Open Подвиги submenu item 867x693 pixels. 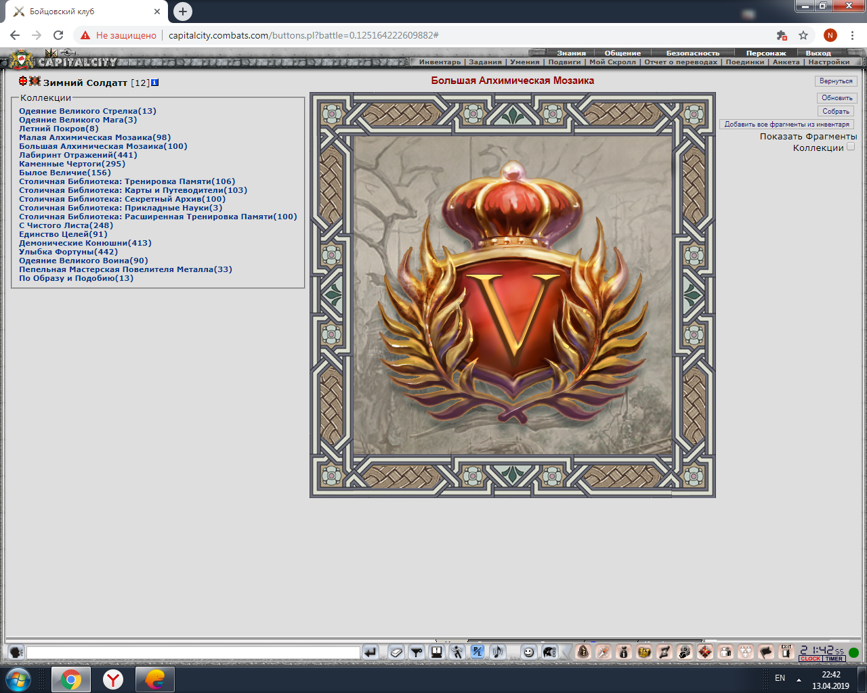click(x=564, y=62)
